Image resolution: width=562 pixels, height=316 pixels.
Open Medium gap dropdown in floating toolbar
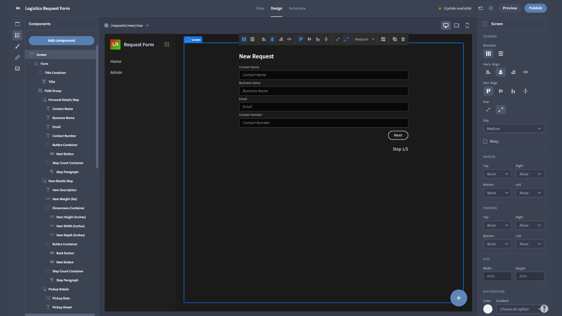coord(365,39)
